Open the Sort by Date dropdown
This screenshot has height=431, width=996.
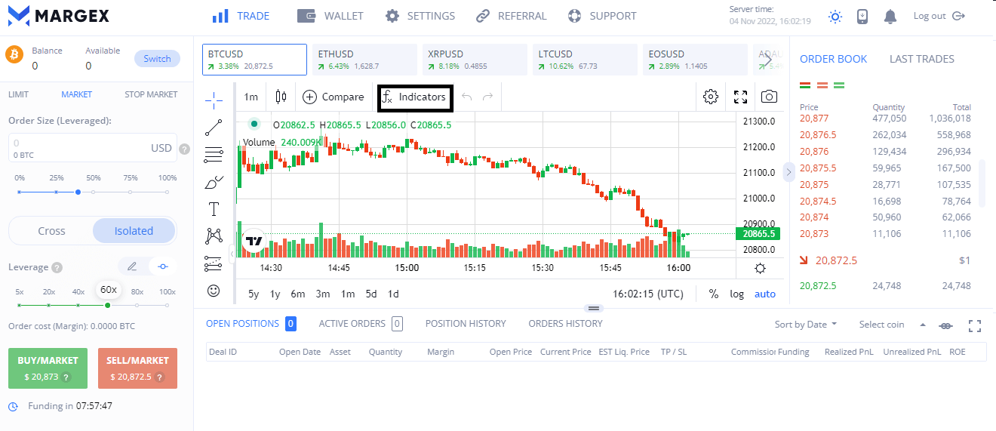point(806,325)
